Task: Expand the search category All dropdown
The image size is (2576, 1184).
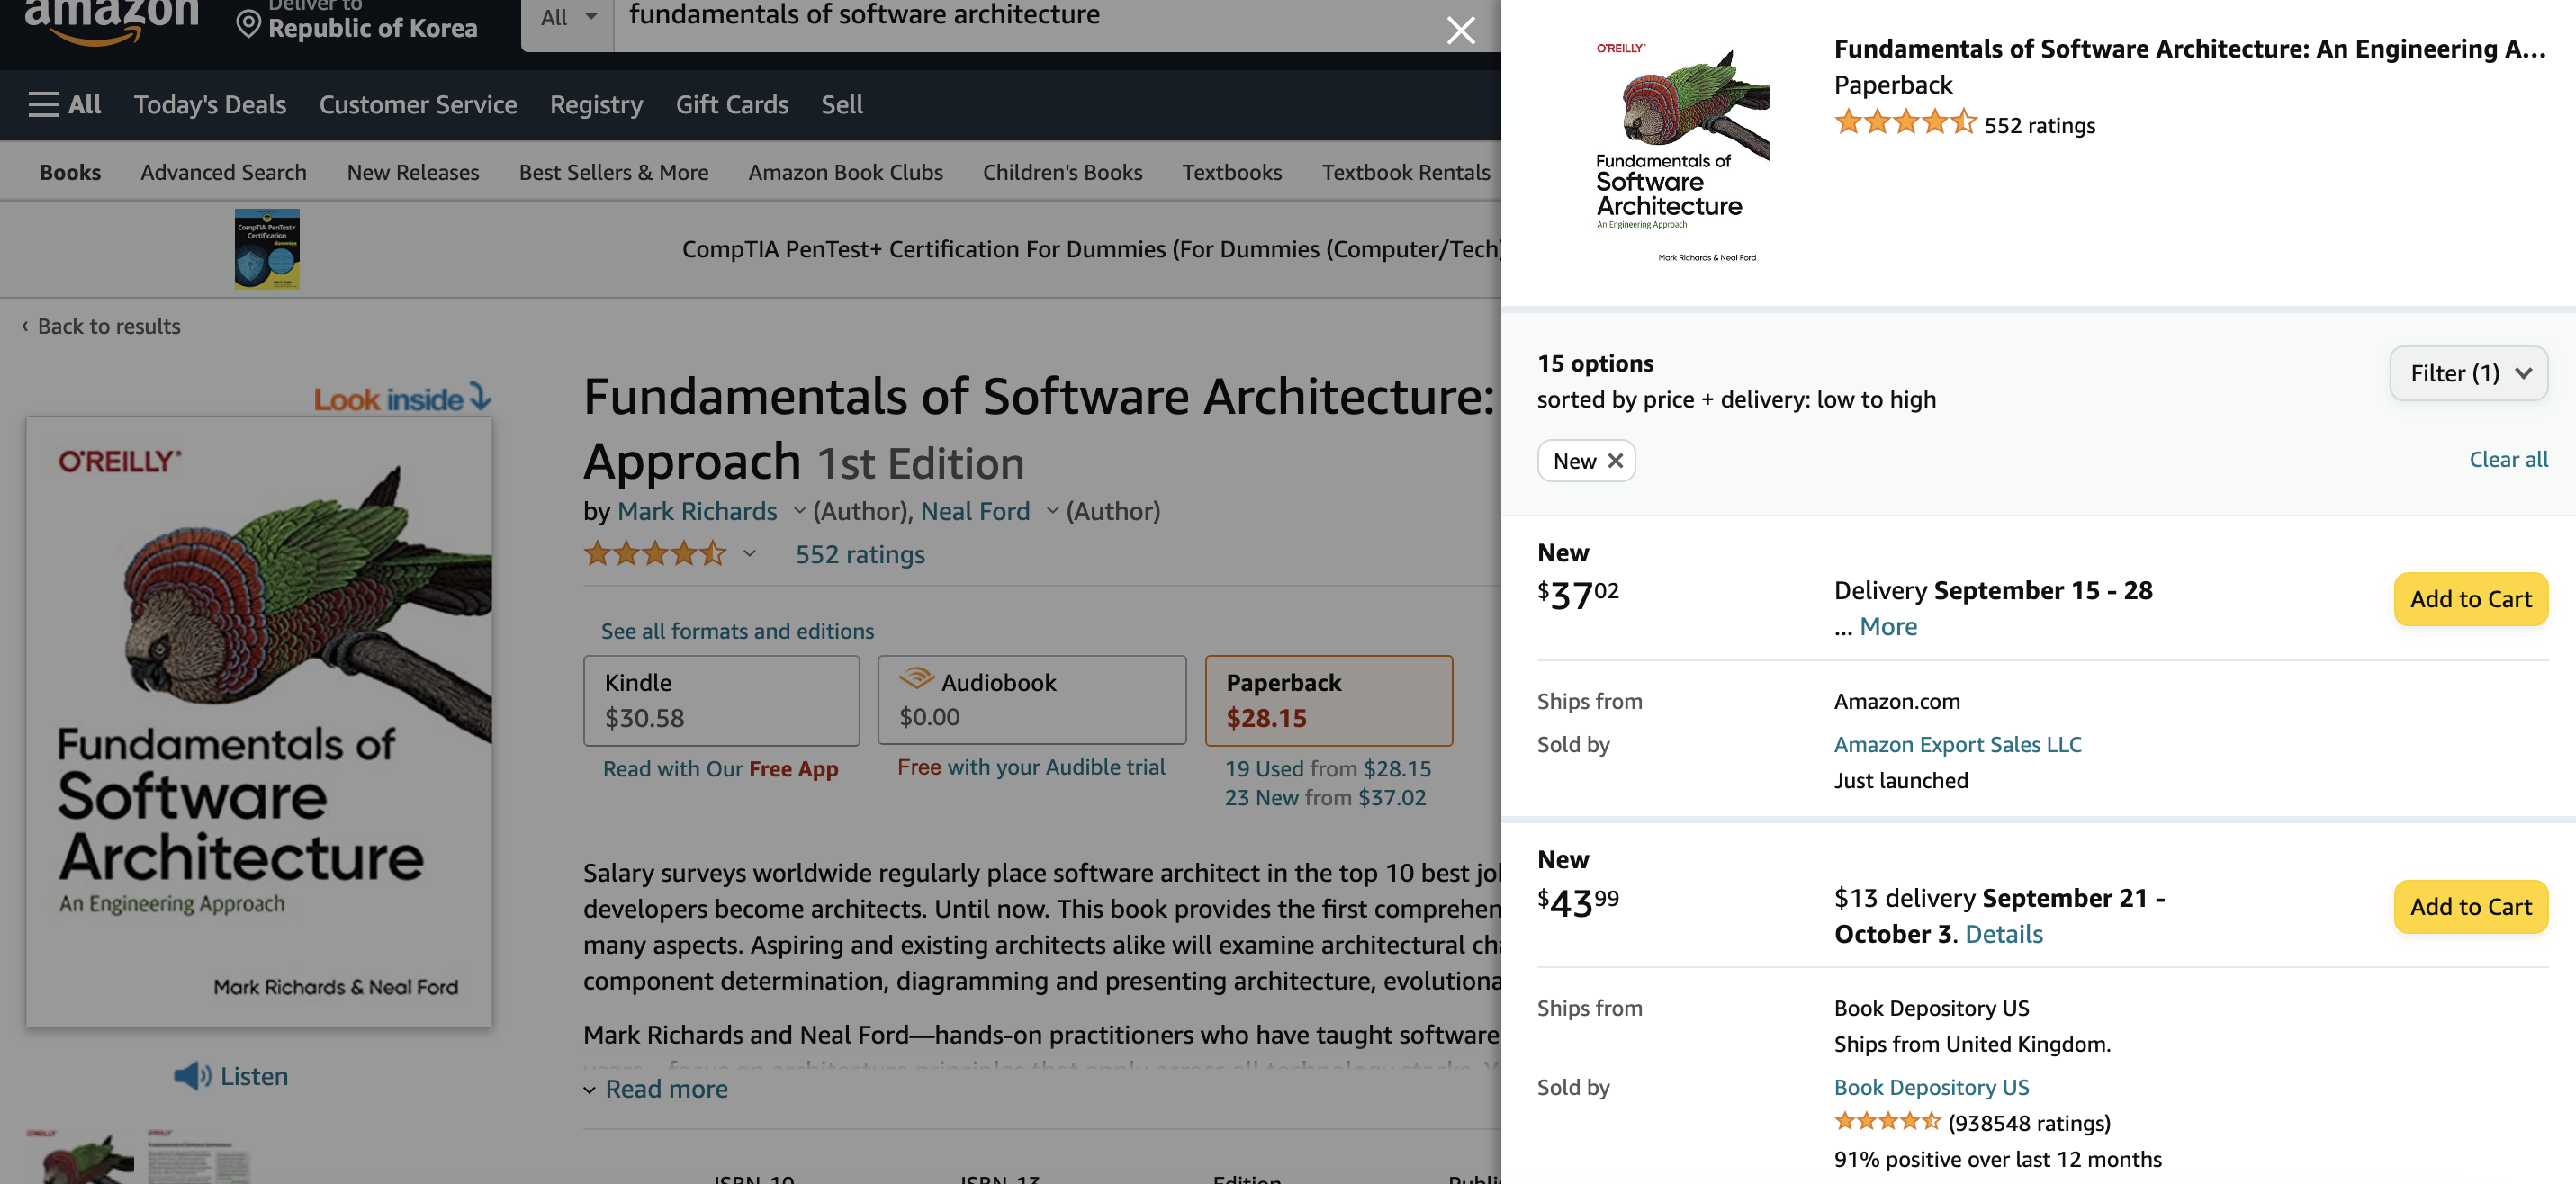Action: (x=567, y=17)
